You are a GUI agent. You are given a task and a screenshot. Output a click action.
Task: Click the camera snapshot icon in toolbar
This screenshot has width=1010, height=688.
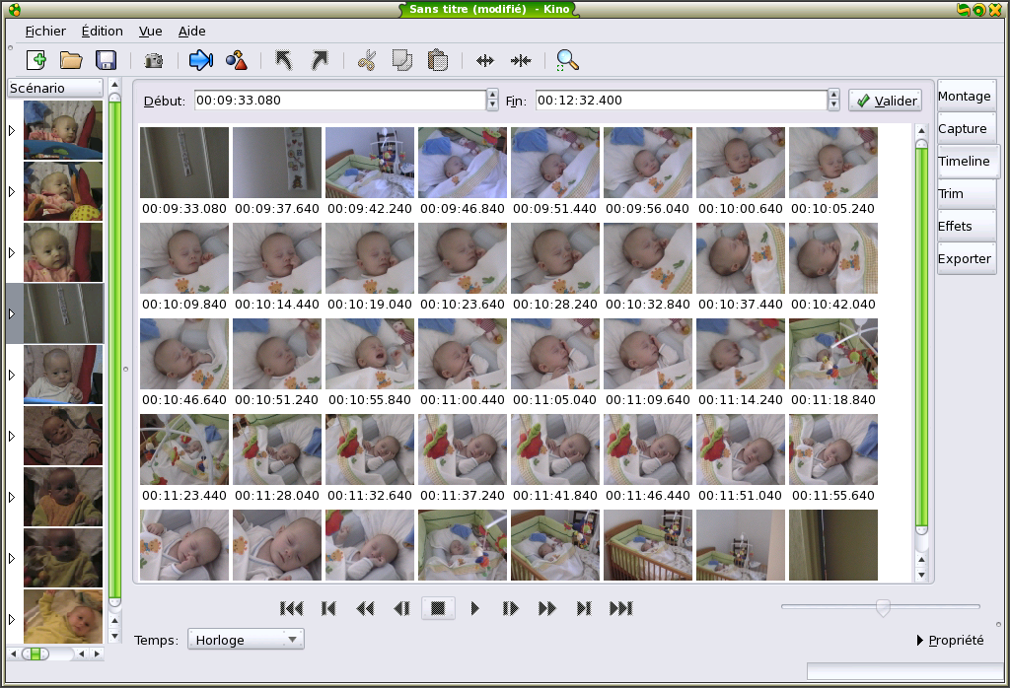(153, 61)
